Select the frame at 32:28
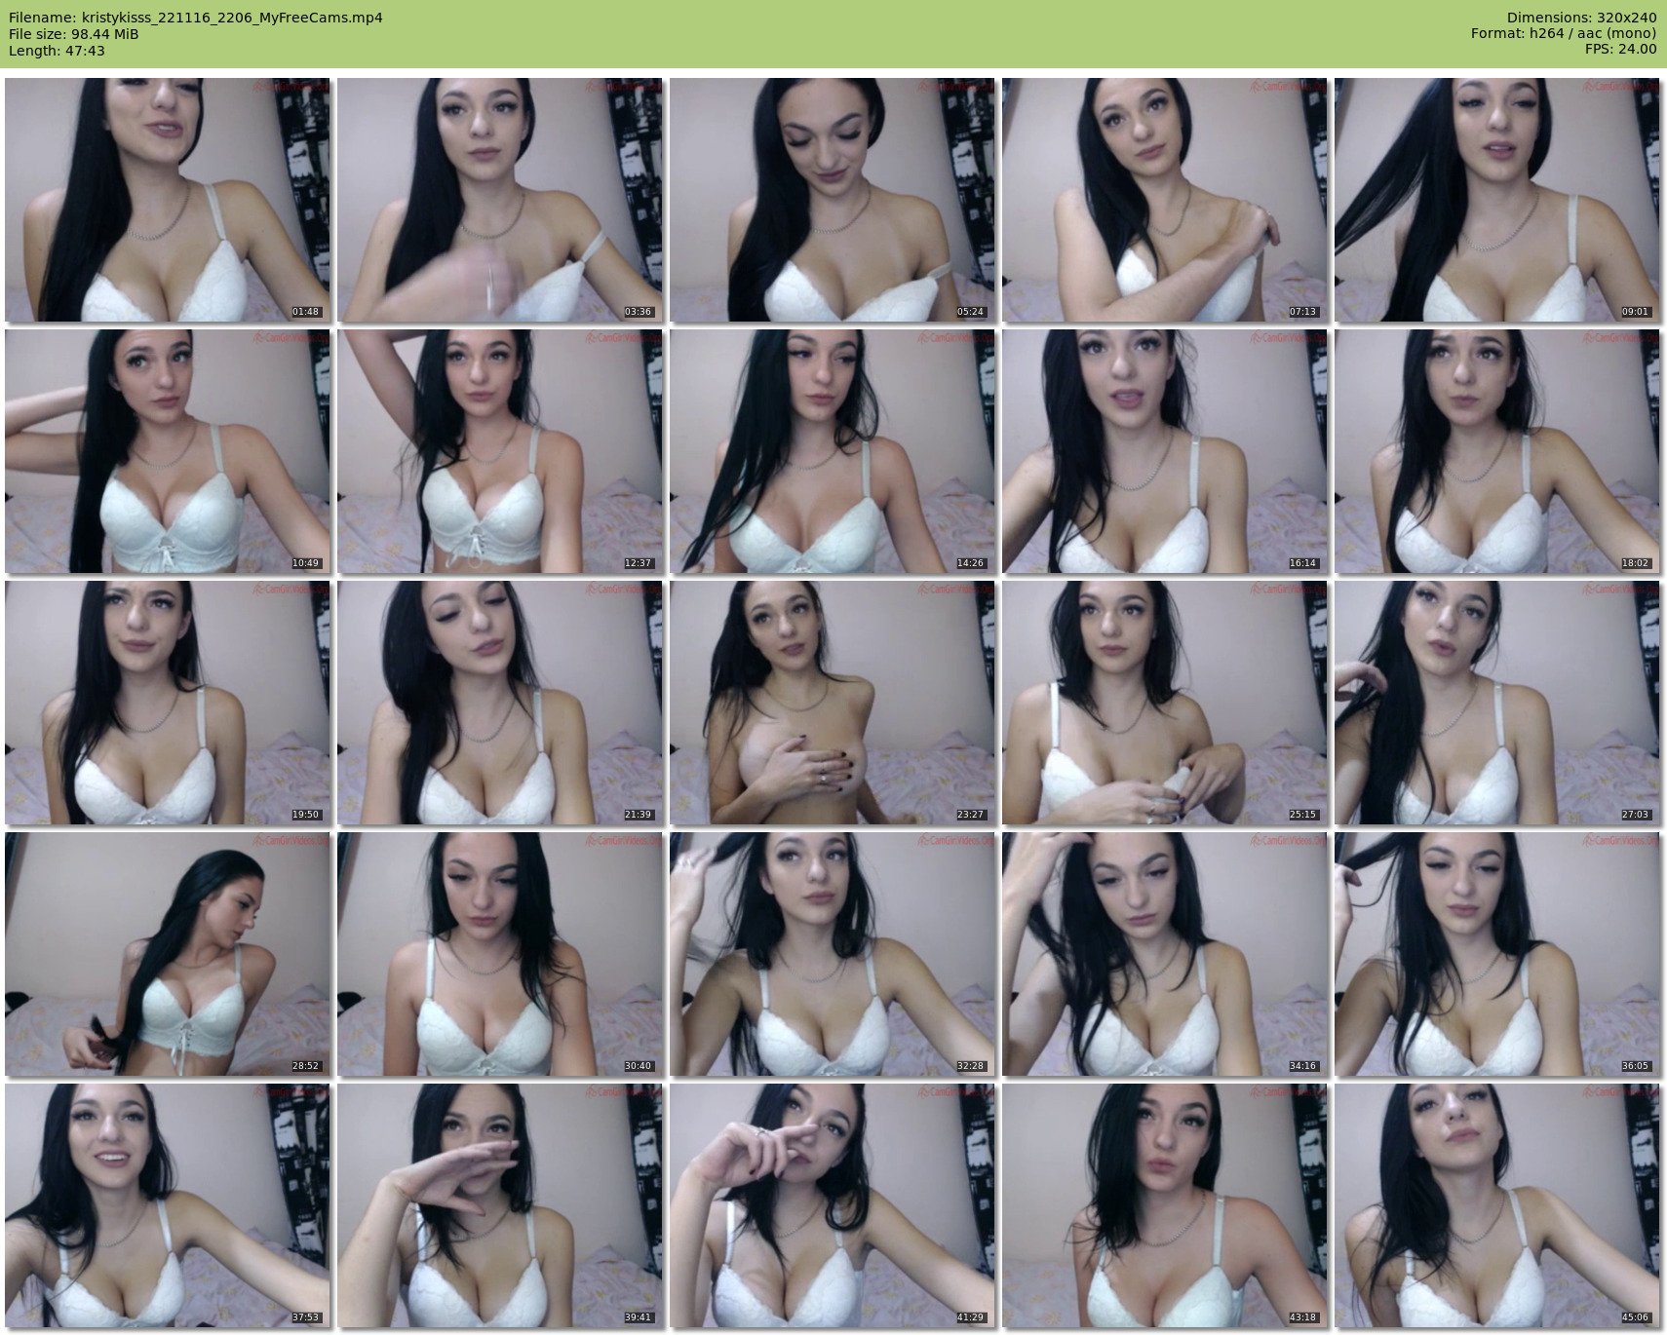 coord(832,954)
